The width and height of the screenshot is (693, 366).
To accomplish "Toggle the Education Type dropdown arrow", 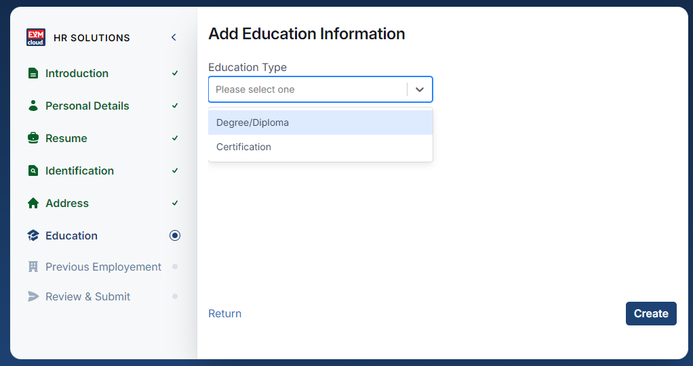I will (420, 89).
